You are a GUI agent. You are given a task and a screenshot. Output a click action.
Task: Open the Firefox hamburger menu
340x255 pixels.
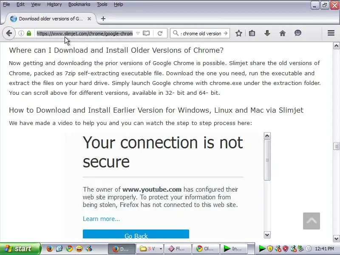point(331,33)
